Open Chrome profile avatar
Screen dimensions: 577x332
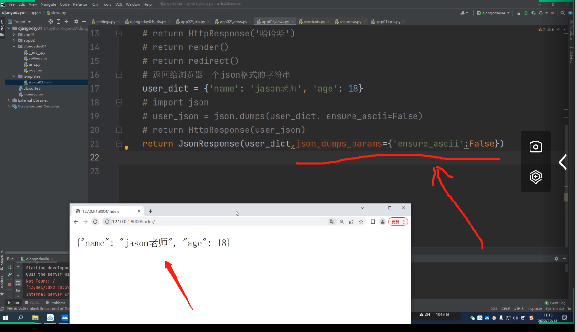tap(382, 222)
